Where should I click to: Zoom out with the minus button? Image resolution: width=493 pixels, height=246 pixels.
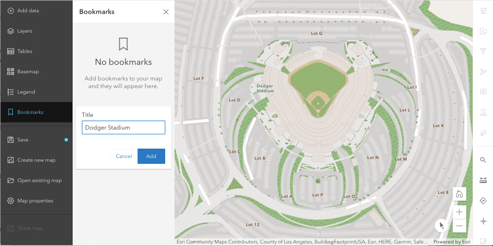459,226
